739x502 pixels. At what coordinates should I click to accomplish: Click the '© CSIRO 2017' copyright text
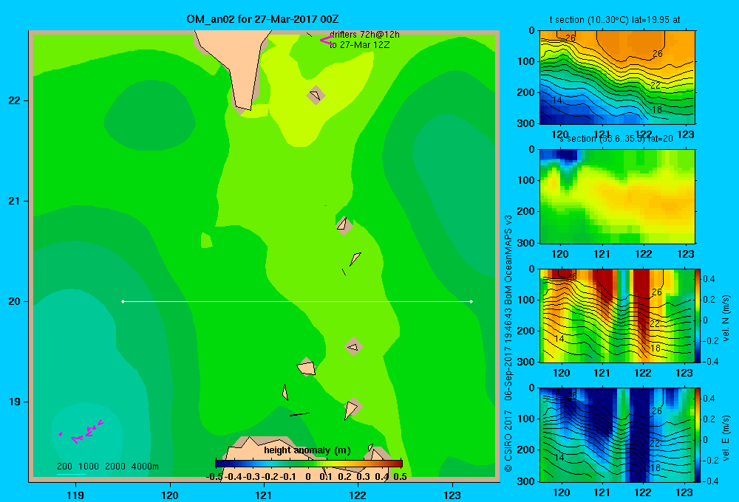click(508, 441)
